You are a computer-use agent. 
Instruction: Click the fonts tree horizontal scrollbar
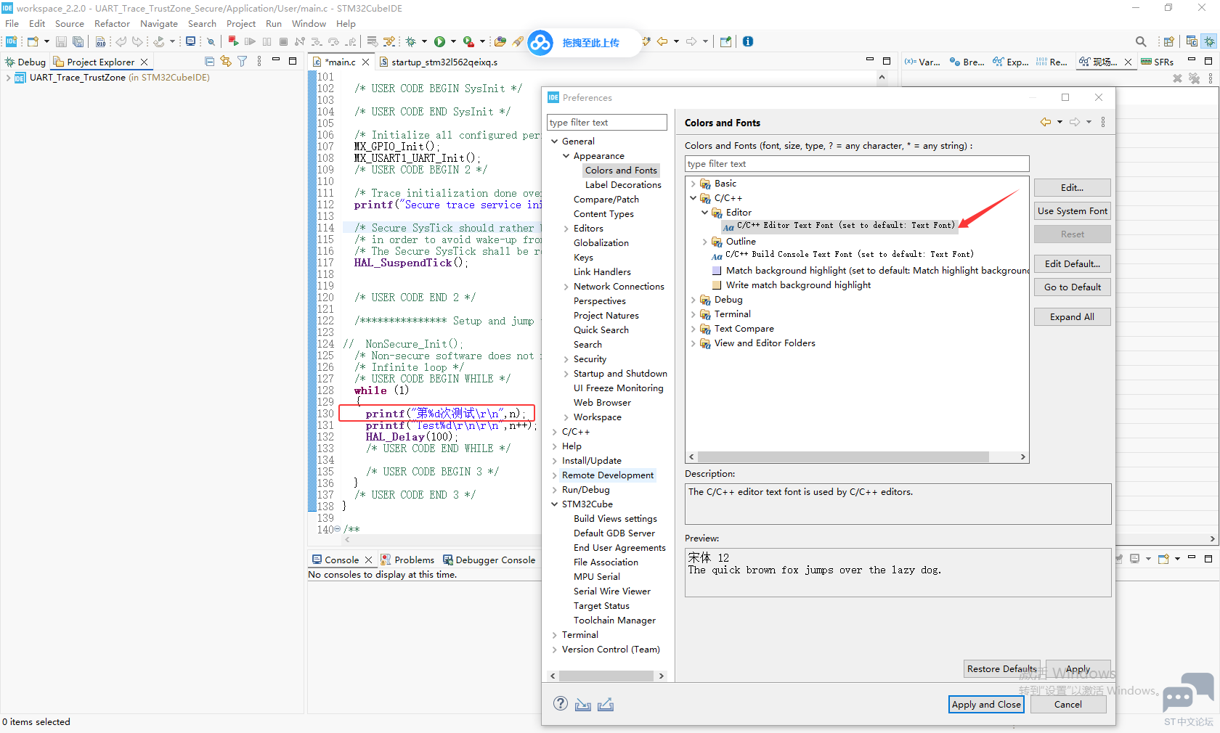842,457
